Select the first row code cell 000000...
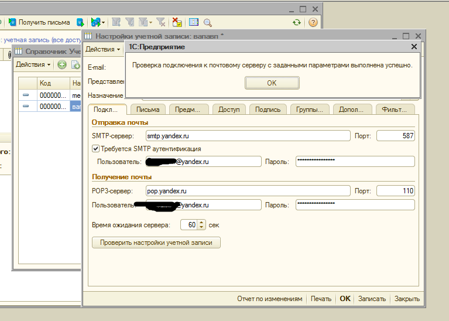The width and height of the screenshot is (449, 321). 53,95
